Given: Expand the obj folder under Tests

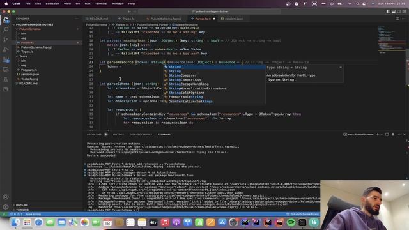Looking at the screenshot, I should pyautogui.click(x=23, y=65).
